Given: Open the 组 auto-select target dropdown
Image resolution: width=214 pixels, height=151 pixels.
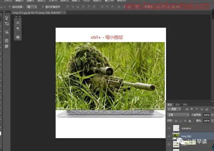Looking at the screenshot, I should (32, 7).
